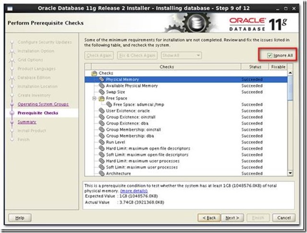Click Hard Limit user processes icon
The width and height of the screenshot is (307, 233).
(x=101, y=161)
